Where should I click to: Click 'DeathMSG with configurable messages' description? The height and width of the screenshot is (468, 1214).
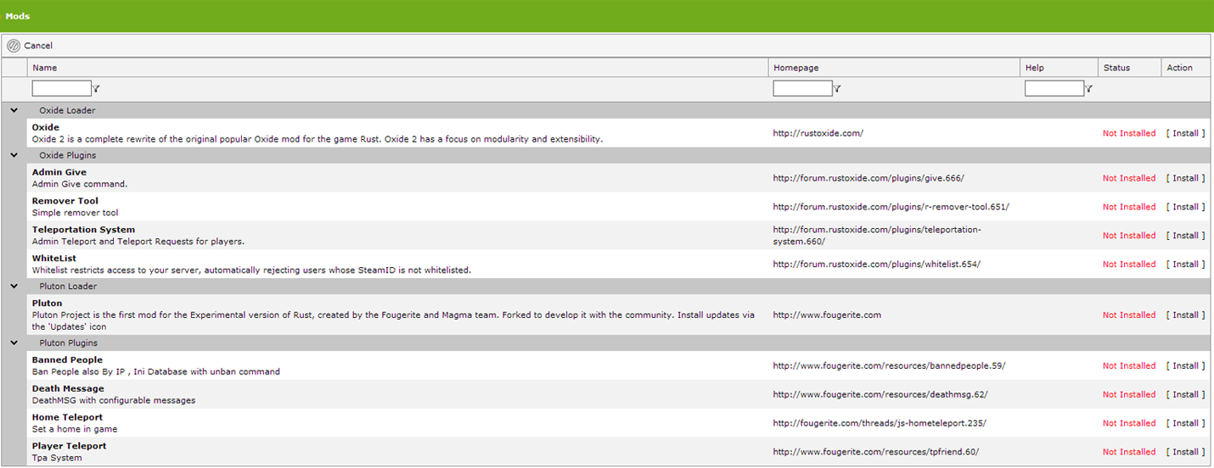tap(114, 400)
